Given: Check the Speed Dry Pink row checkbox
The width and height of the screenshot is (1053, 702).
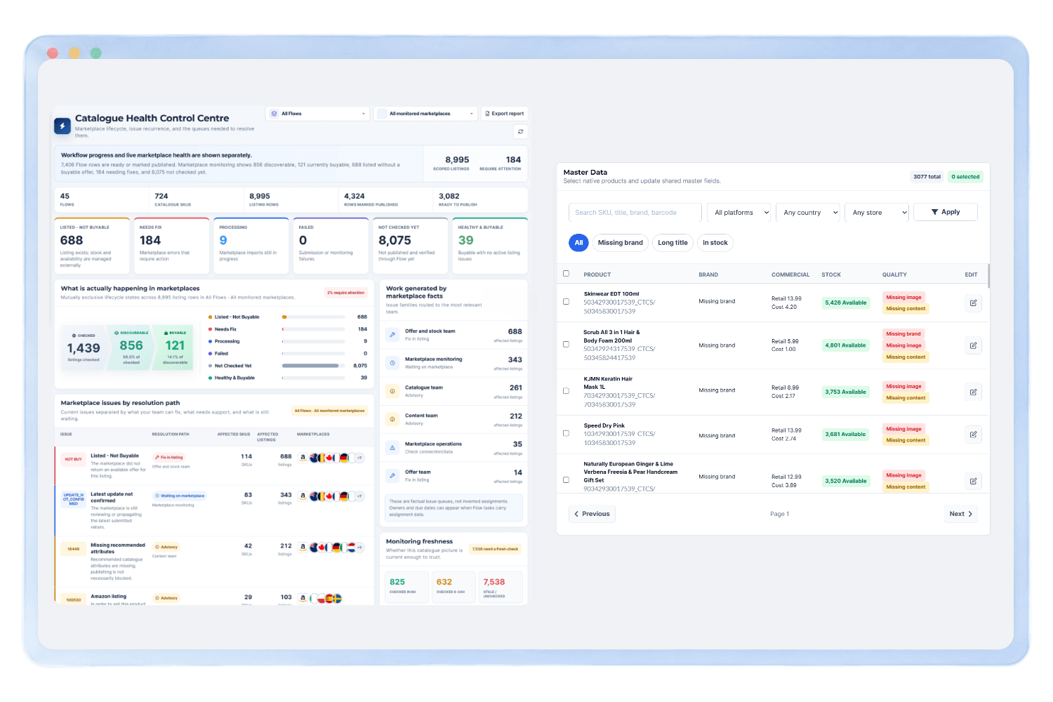Looking at the screenshot, I should point(566,434).
